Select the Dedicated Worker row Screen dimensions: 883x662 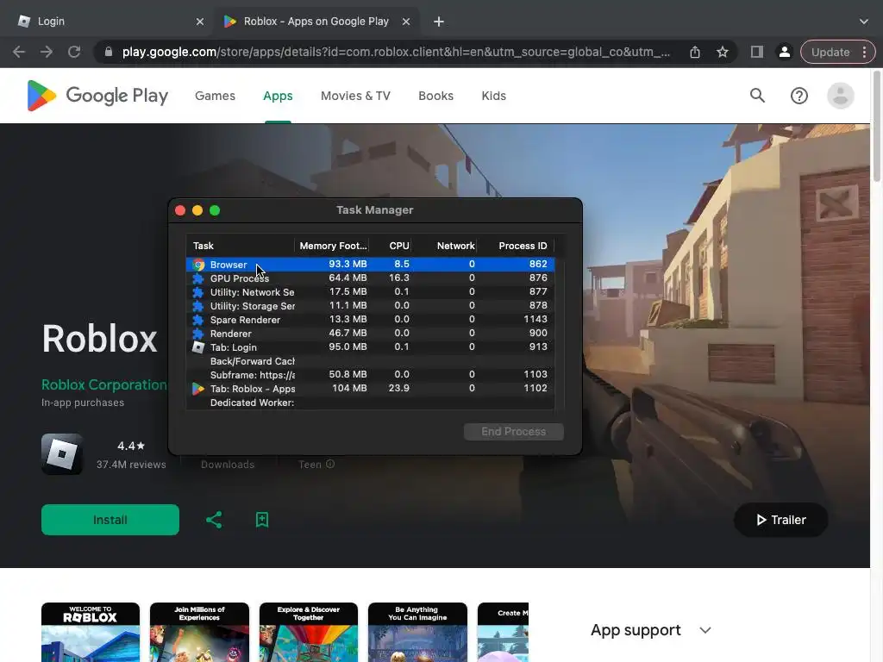[x=371, y=402]
